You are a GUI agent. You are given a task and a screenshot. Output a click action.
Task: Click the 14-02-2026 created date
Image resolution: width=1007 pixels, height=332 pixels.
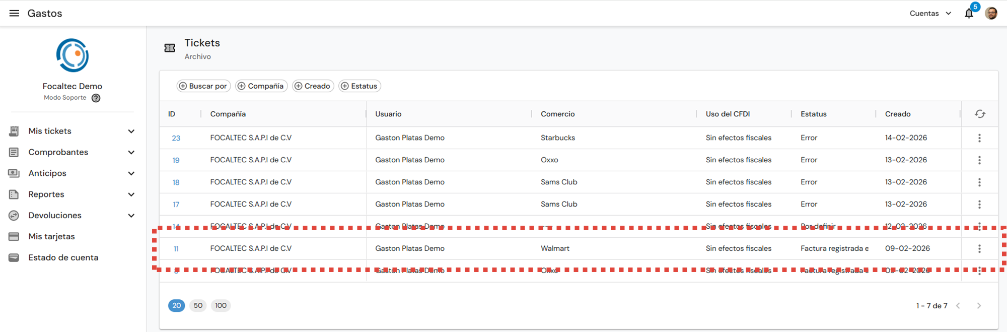[906, 138]
